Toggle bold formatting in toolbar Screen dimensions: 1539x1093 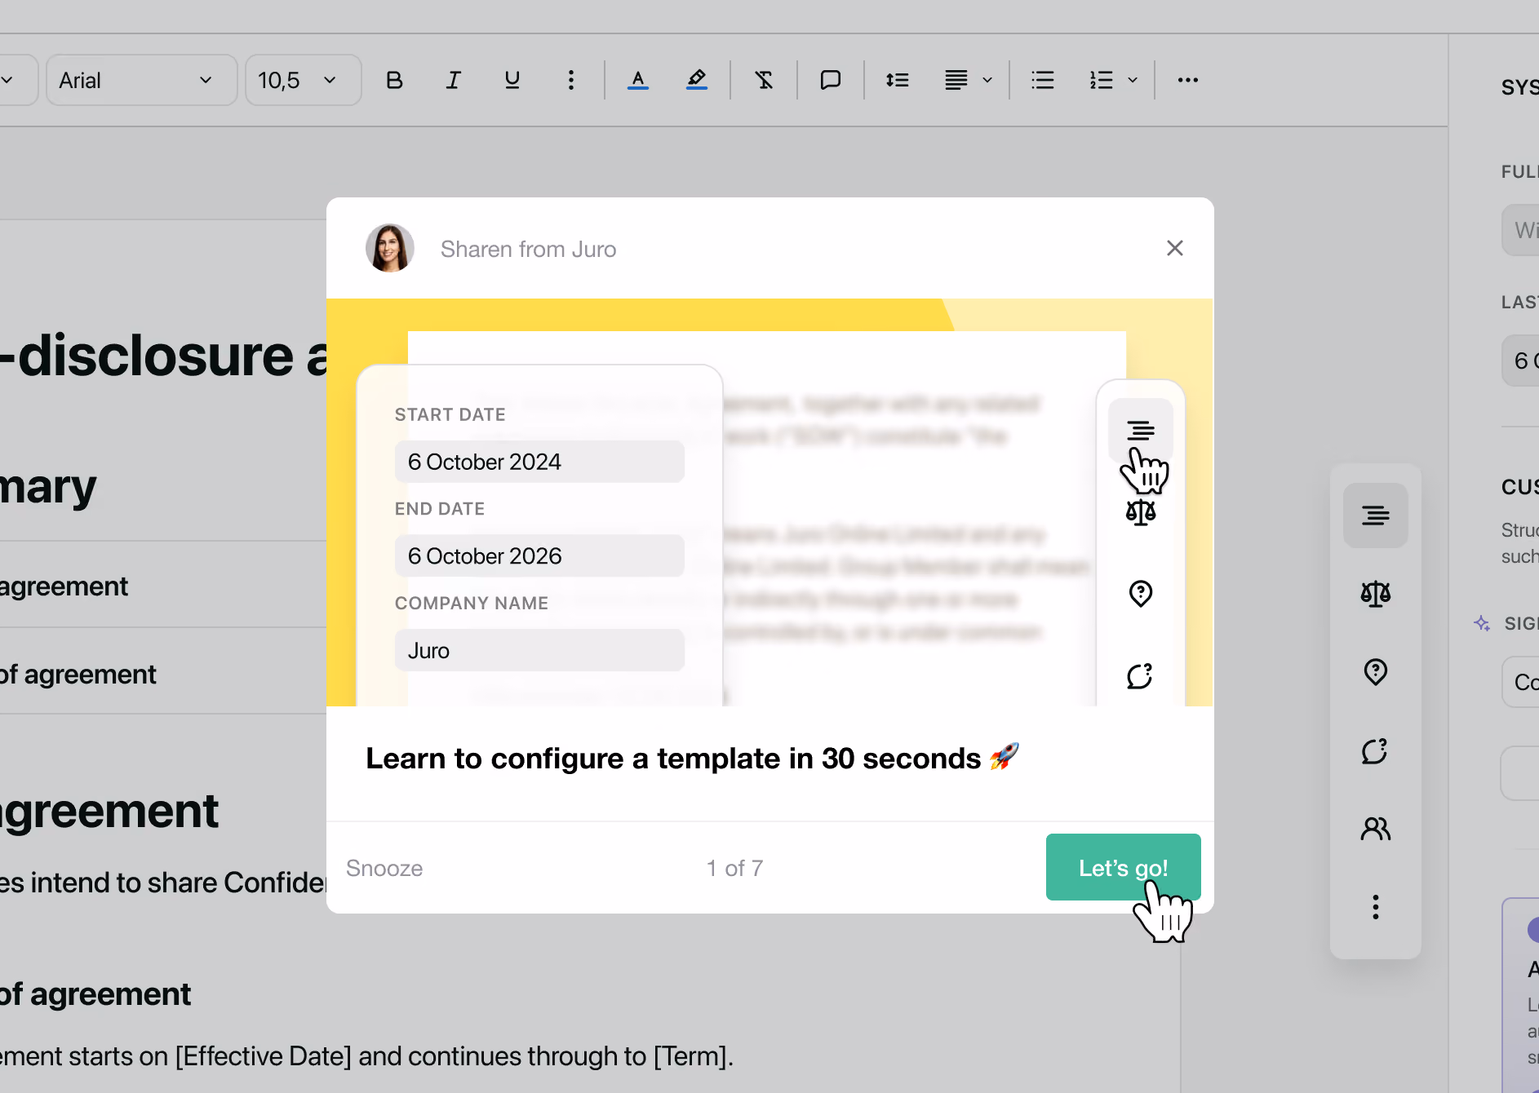tap(394, 80)
